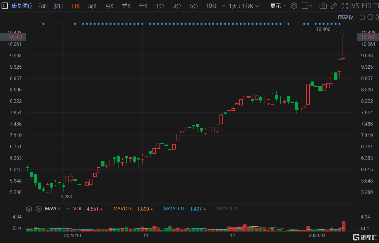This screenshot has width=379, height=243.
Task: Click the 5.280 low price label
Action: [66, 197]
